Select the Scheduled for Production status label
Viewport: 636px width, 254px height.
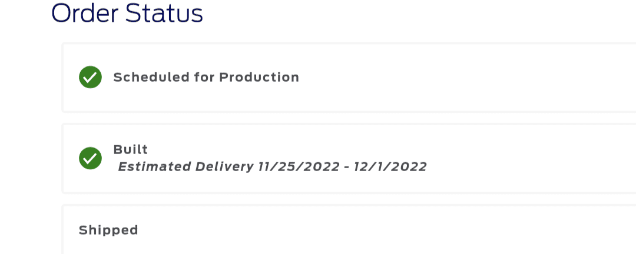(206, 77)
